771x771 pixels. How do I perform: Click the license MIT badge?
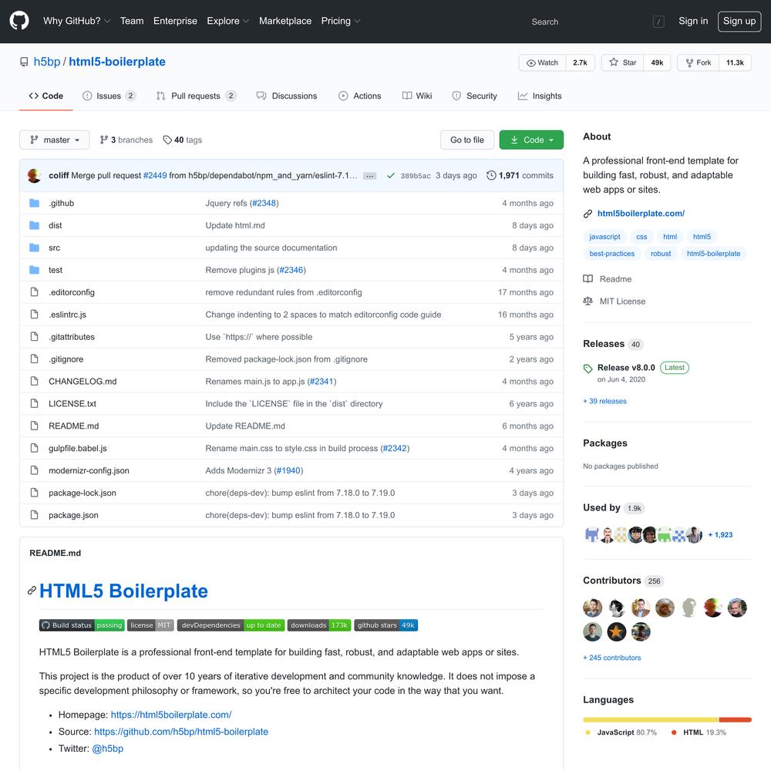[x=150, y=625]
